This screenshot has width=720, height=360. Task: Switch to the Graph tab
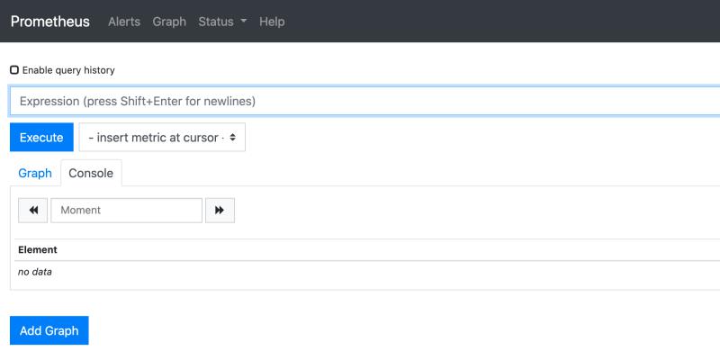35,173
